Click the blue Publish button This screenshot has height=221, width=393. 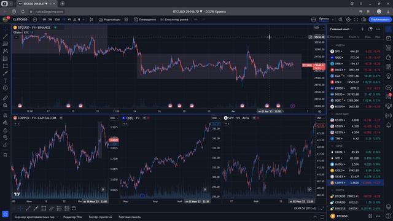tap(380, 19)
